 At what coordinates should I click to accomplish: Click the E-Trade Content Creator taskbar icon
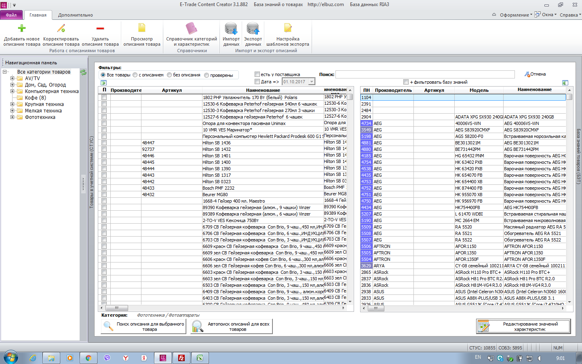tap(163, 358)
